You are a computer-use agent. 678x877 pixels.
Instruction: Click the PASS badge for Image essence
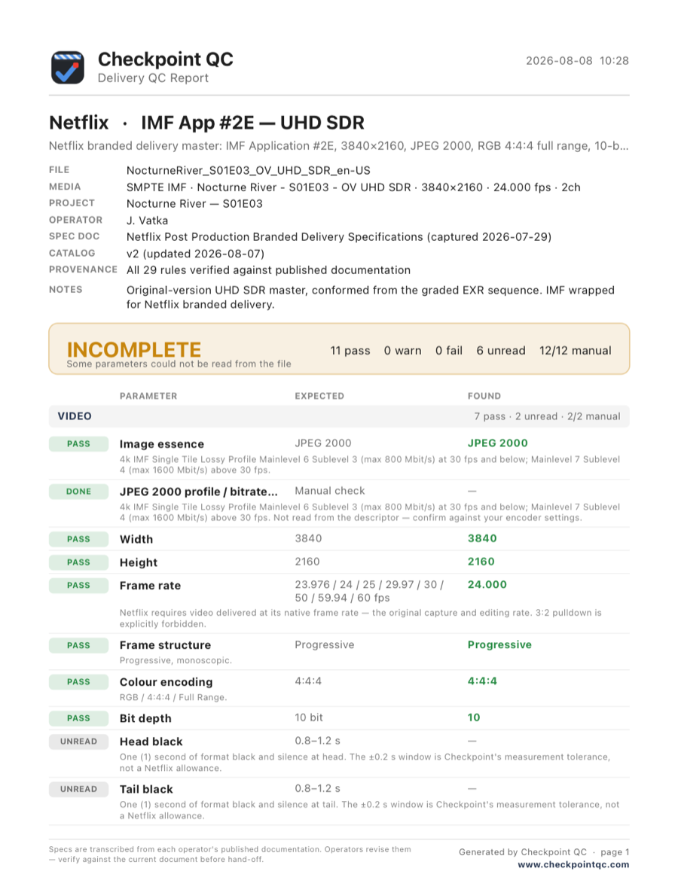point(78,443)
